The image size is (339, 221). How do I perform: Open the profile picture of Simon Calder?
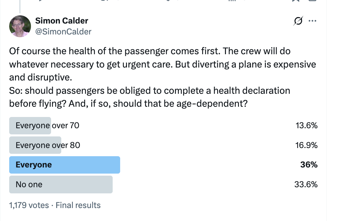[20, 26]
